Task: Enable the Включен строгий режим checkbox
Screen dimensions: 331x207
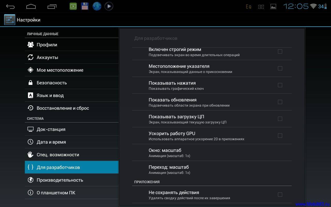Action: coord(280,51)
